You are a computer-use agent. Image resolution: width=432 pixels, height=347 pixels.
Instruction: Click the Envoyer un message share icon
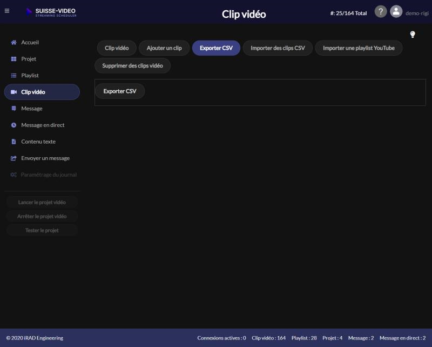[13, 158]
